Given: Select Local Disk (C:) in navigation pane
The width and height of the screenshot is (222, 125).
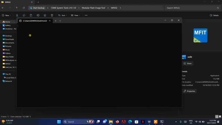Looking at the screenshot, I should 10,78.
